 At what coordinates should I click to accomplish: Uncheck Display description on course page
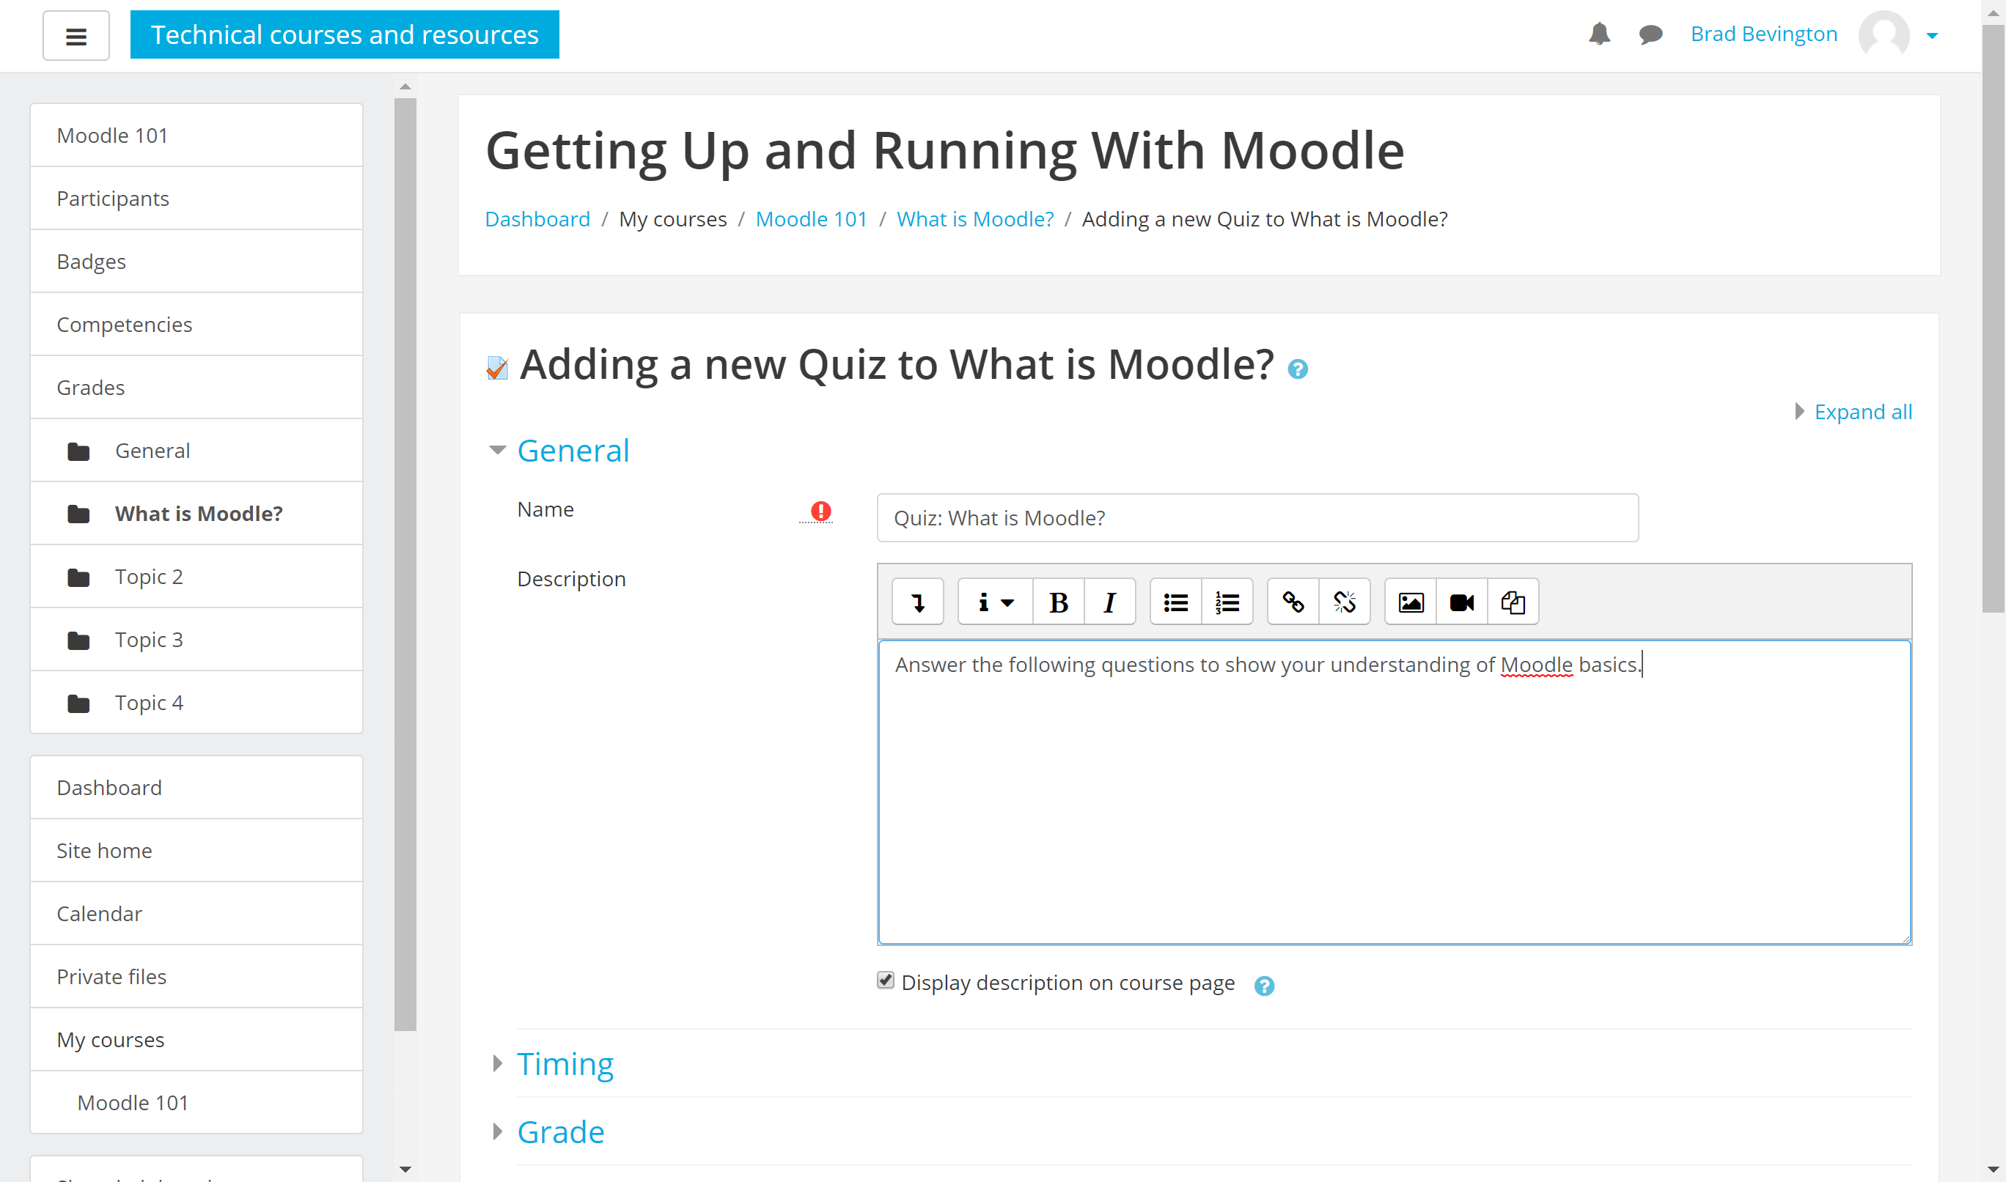coord(885,980)
